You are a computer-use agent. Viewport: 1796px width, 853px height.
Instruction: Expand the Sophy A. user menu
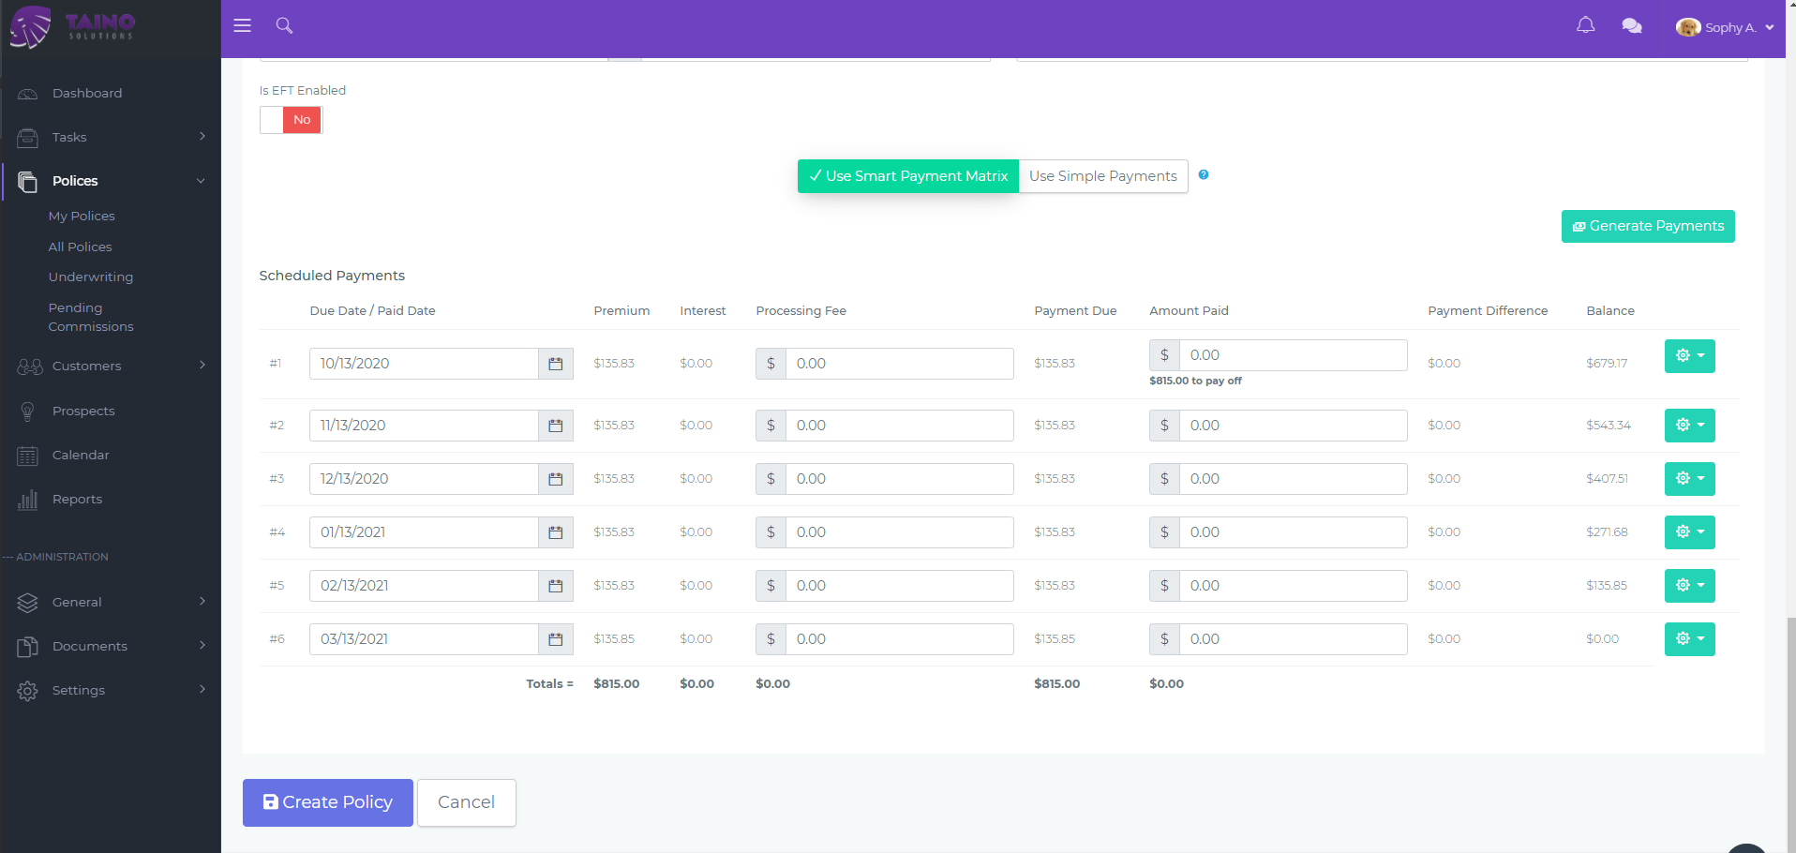click(x=1725, y=27)
